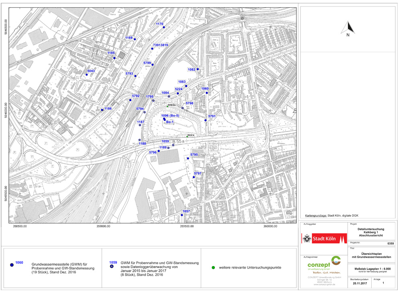Click the ringed legend symbol 1059
The image size is (399, 291).
point(112,267)
